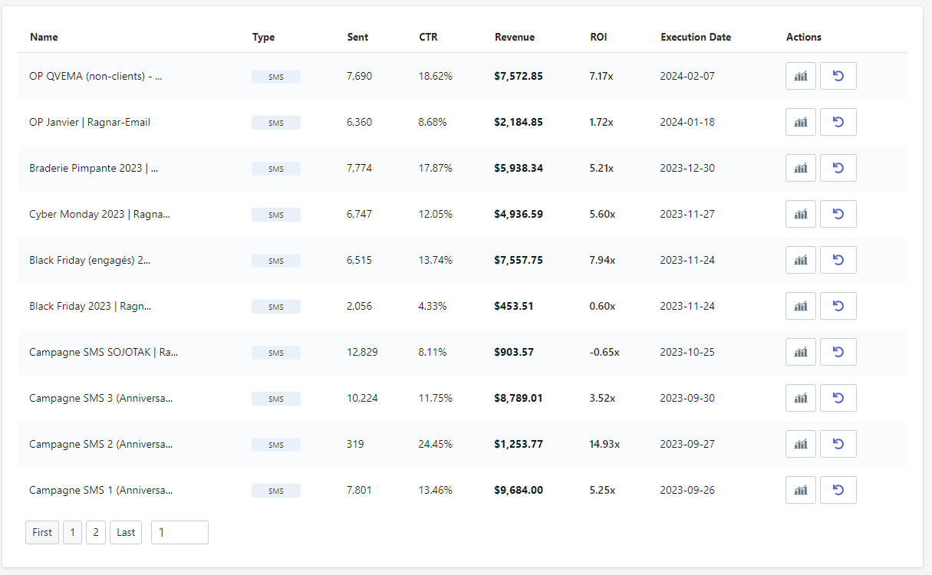The width and height of the screenshot is (932, 575).
Task: Click CTR value 17.87%
Action: click(x=436, y=168)
